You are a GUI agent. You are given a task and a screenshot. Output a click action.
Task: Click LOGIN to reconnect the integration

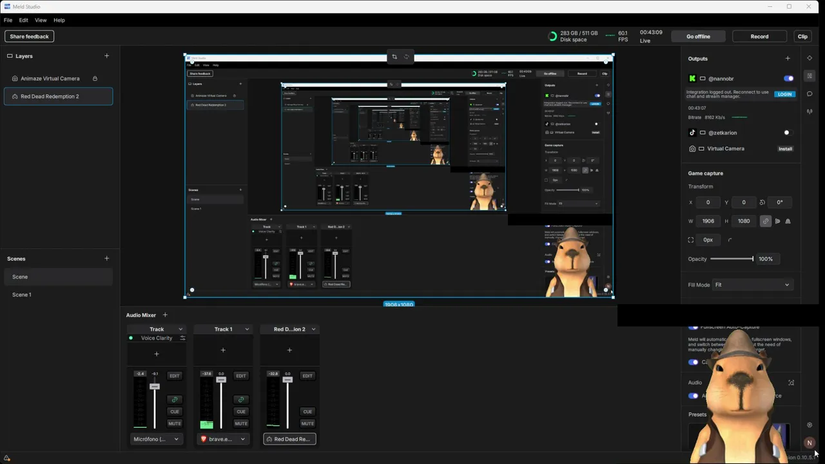[x=784, y=94]
